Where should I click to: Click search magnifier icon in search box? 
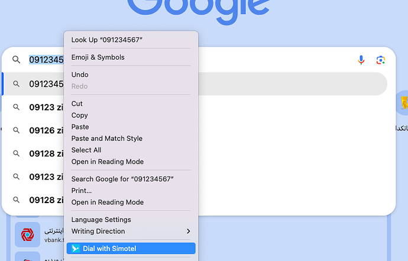16,60
